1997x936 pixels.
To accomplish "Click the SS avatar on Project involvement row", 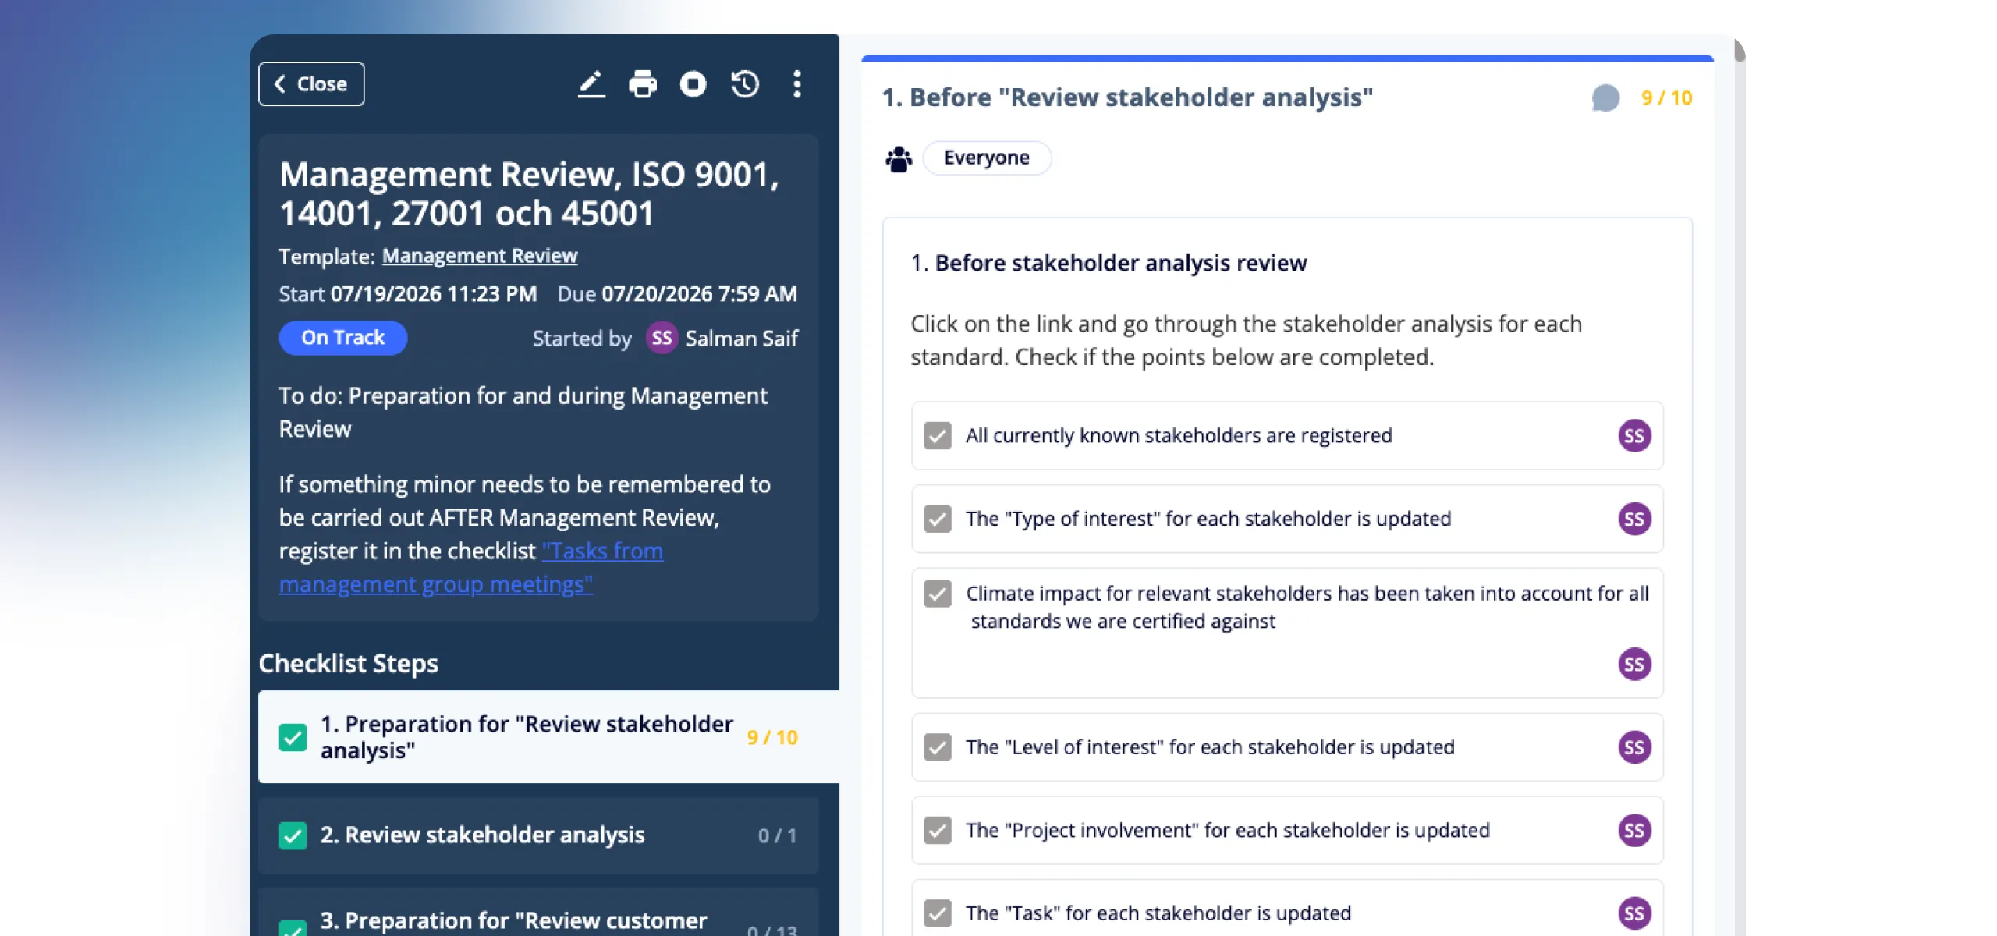I will pos(1634,830).
